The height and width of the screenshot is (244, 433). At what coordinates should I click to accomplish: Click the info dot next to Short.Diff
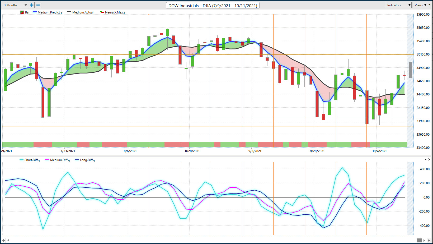pos(39,160)
